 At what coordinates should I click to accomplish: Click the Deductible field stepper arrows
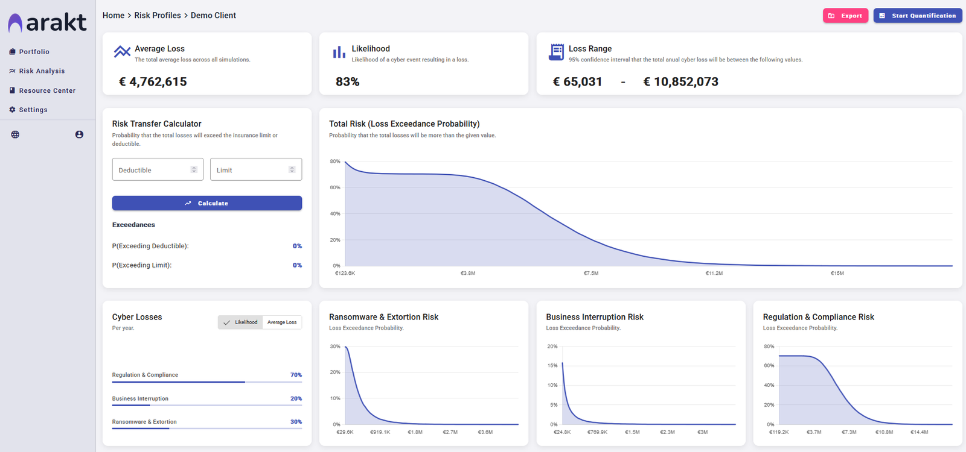[x=194, y=169]
